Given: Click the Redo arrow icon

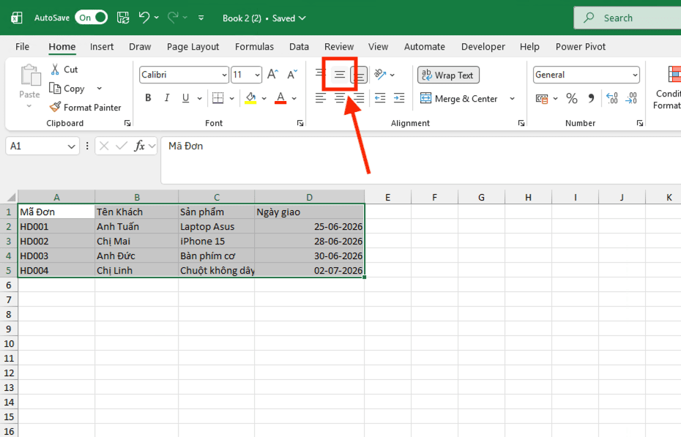Looking at the screenshot, I should [173, 18].
